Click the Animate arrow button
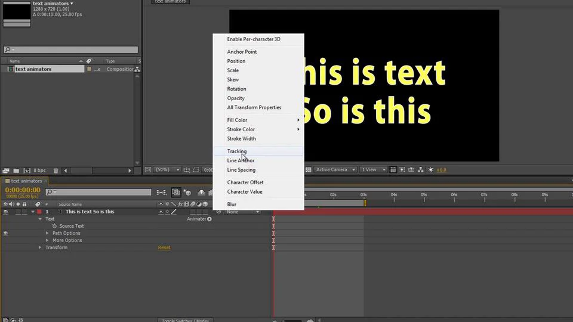 pyautogui.click(x=210, y=219)
